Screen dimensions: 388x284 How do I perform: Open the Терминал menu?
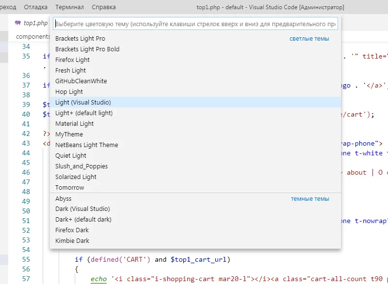point(69,7)
